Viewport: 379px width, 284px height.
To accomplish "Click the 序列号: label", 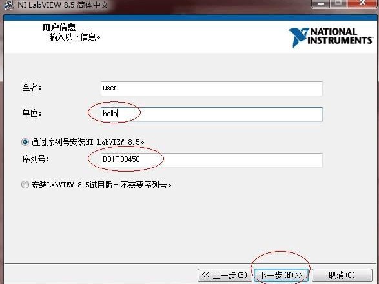I will (x=36, y=159).
